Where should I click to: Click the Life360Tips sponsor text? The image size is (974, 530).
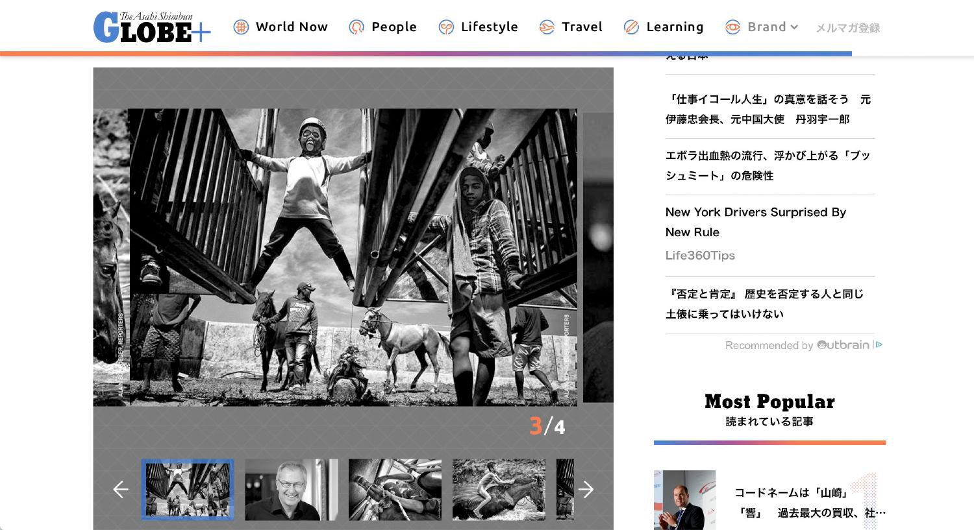click(x=700, y=256)
